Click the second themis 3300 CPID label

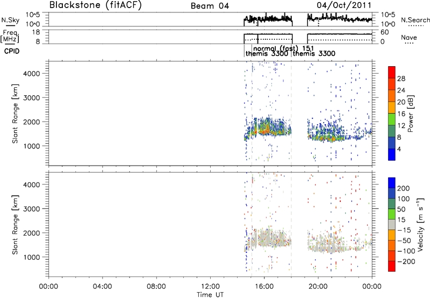[314, 53]
